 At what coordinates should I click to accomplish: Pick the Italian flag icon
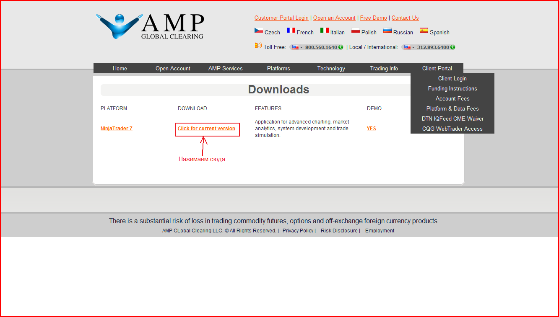[325, 31]
